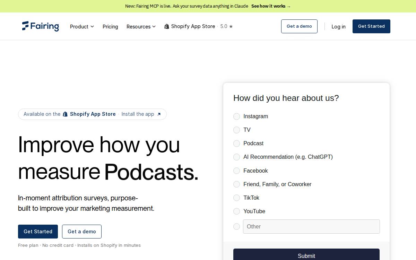Click the Shopify icon in the hero badge
This screenshot has width=416, height=260.
point(65,114)
